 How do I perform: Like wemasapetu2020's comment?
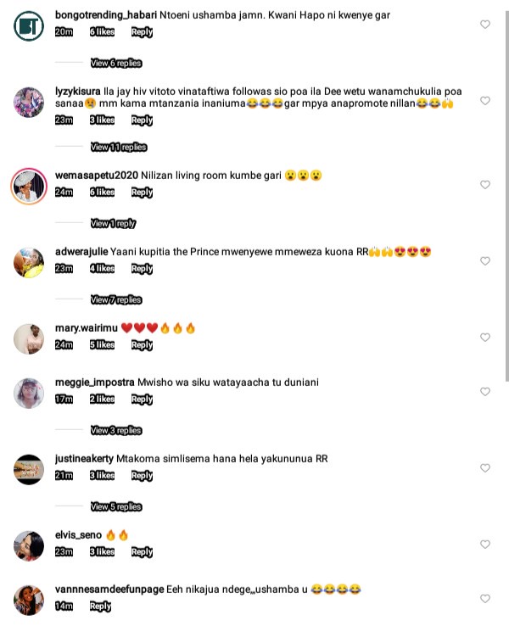484,185
